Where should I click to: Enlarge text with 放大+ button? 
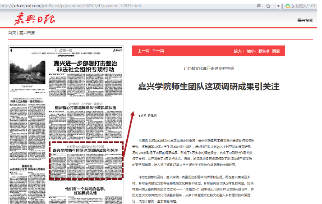click(239, 51)
